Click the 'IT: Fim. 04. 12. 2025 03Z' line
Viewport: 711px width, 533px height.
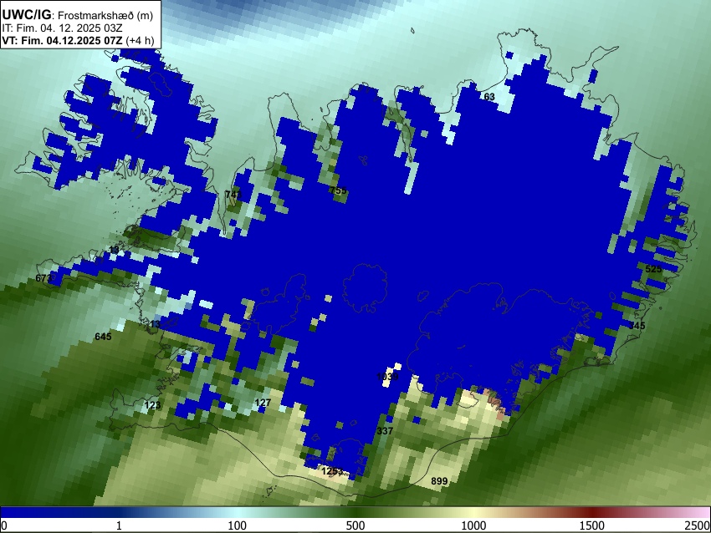point(62,28)
